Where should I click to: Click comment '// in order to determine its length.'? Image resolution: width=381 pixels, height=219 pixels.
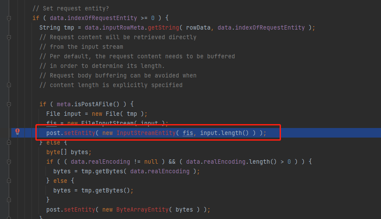pos(102,66)
